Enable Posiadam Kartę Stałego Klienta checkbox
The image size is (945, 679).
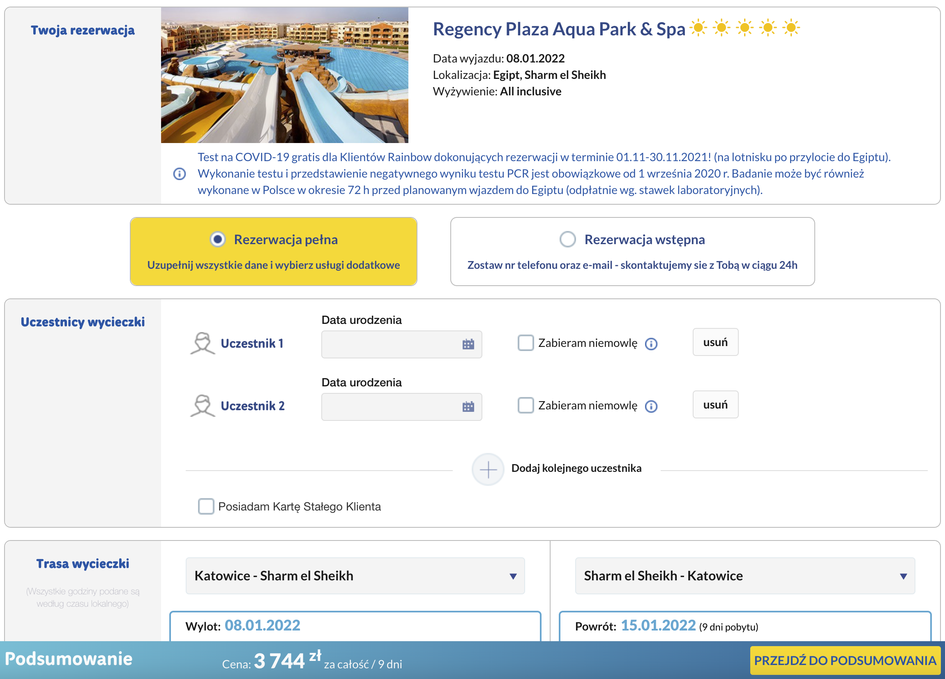(x=206, y=506)
